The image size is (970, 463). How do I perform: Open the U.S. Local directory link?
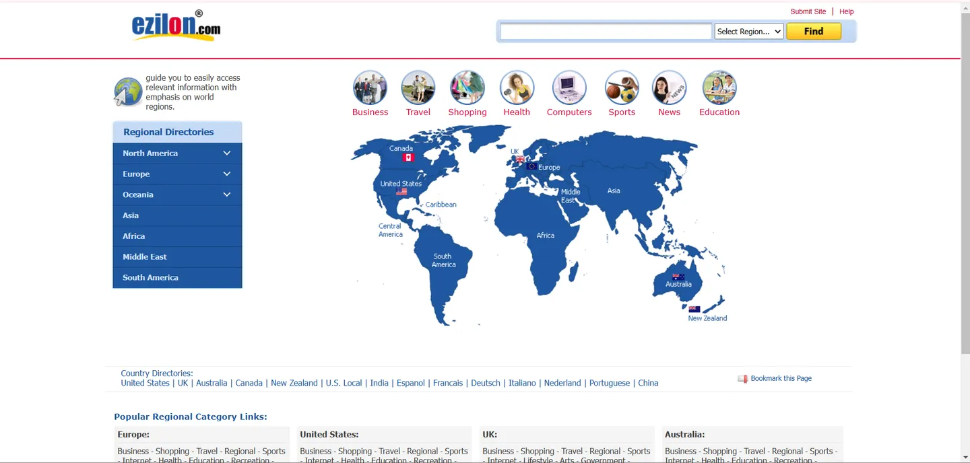(344, 383)
